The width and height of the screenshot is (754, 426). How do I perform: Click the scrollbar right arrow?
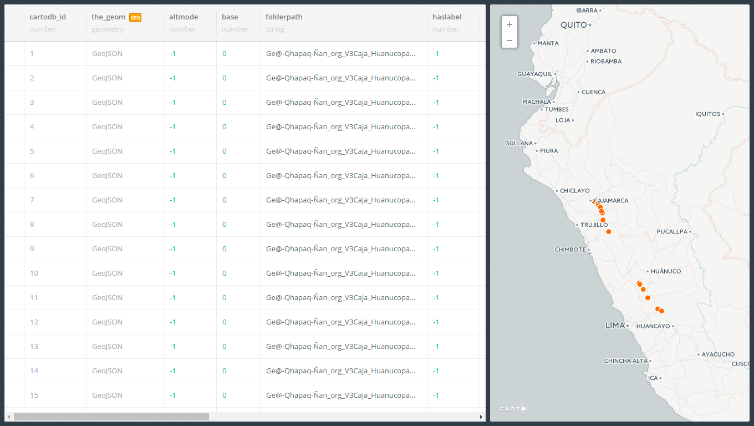pos(481,417)
